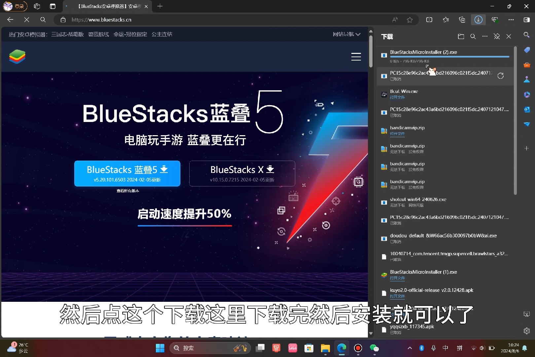Open sidebar shopping tag icon
Screen dimensions: 535x357
(527, 50)
